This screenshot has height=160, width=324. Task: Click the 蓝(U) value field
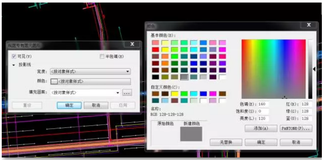[x=306, y=118]
